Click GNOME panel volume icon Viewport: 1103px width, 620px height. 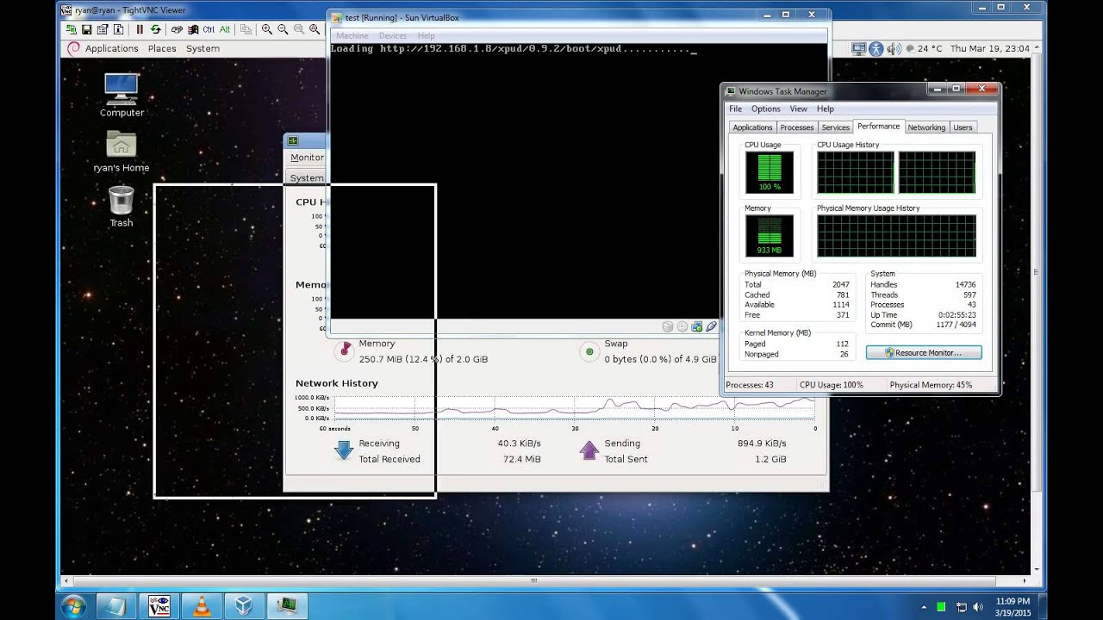(894, 48)
